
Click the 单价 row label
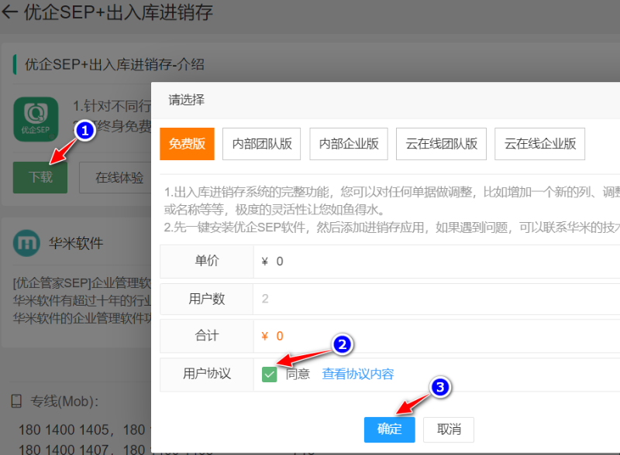point(207,261)
